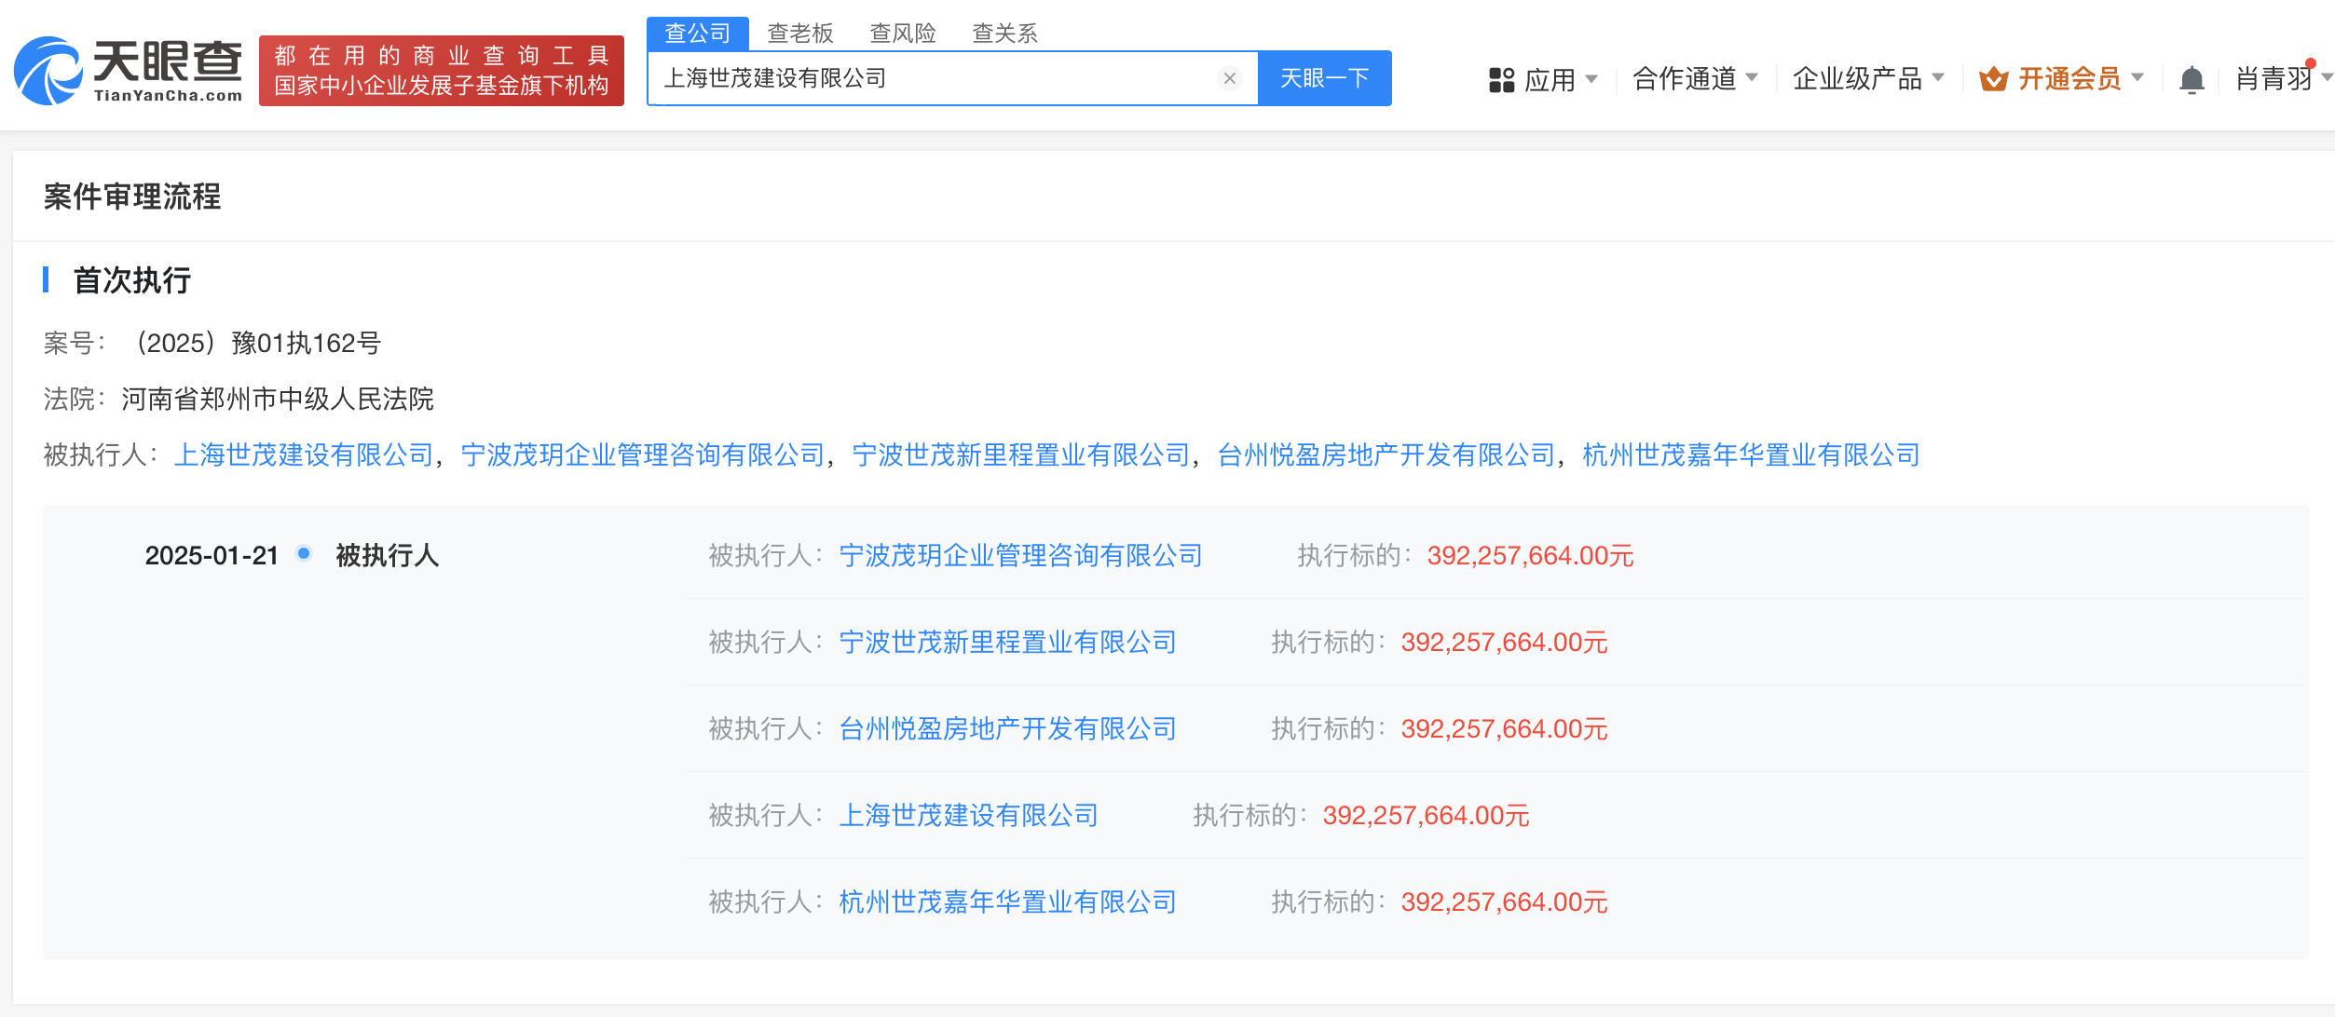Switch to the 查老板 tab
The width and height of the screenshot is (2335, 1017).
coord(799,34)
